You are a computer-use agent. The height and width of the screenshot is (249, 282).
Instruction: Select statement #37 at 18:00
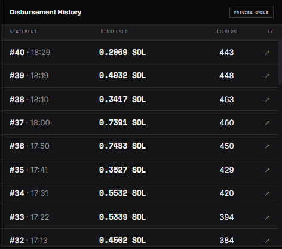coord(29,122)
